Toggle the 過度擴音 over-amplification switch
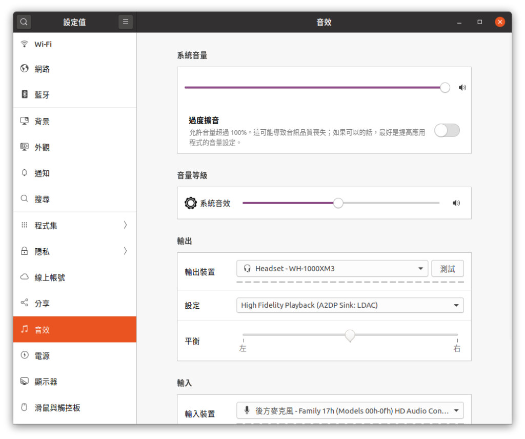Viewport: 525px width, 439px height. point(447,131)
